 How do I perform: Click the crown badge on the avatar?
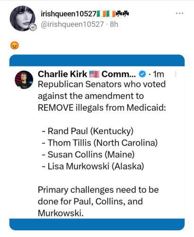[33, 27]
